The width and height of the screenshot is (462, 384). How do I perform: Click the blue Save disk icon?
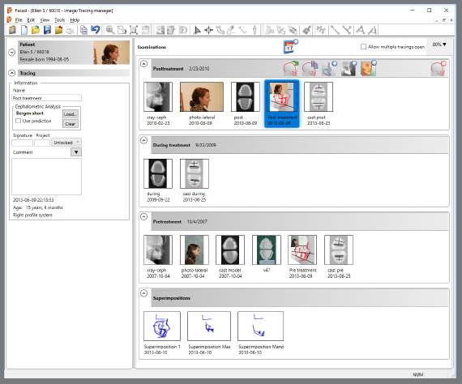(x=47, y=30)
